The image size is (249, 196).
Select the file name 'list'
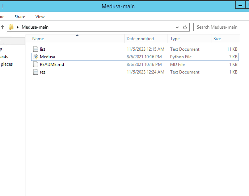[43, 49]
